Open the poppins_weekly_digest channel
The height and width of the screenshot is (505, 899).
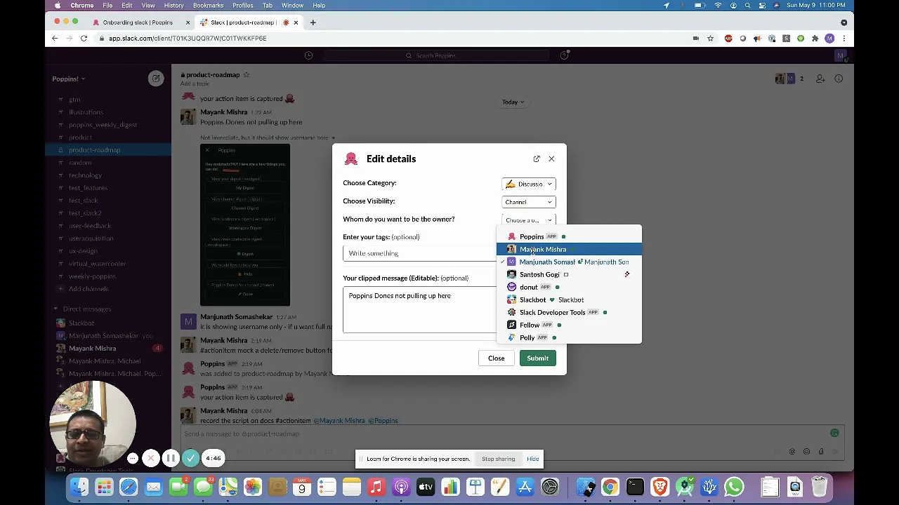pos(103,125)
